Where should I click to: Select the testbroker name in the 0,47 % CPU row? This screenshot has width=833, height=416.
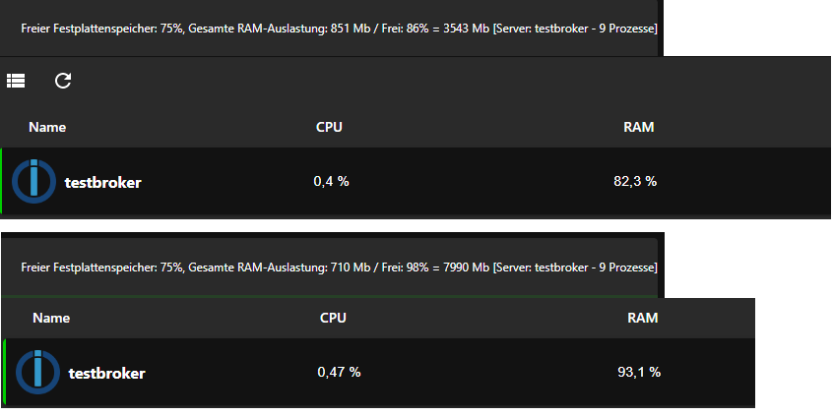(106, 373)
